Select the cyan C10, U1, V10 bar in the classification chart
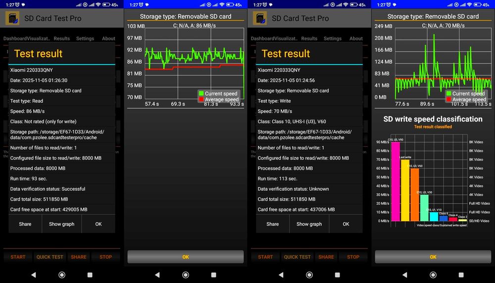 coord(434,216)
